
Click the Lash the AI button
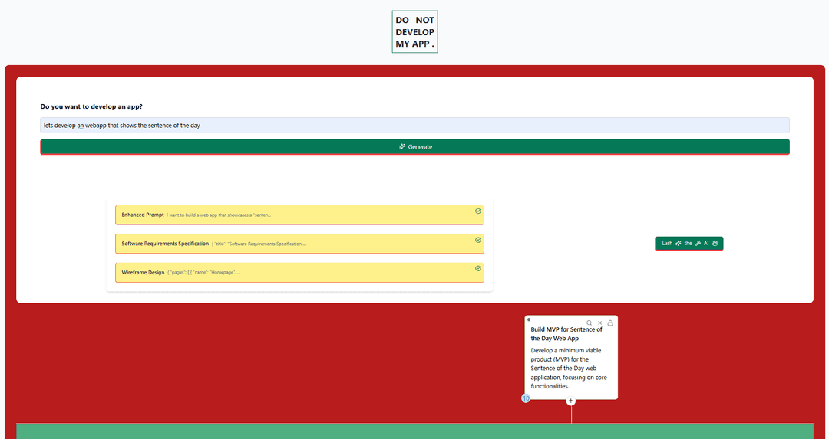coord(689,243)
